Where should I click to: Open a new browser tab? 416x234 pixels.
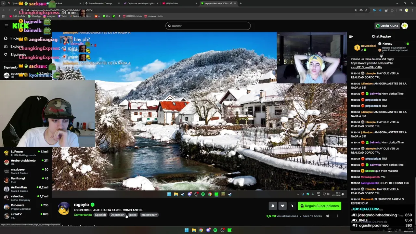click(x=240, y=3)
